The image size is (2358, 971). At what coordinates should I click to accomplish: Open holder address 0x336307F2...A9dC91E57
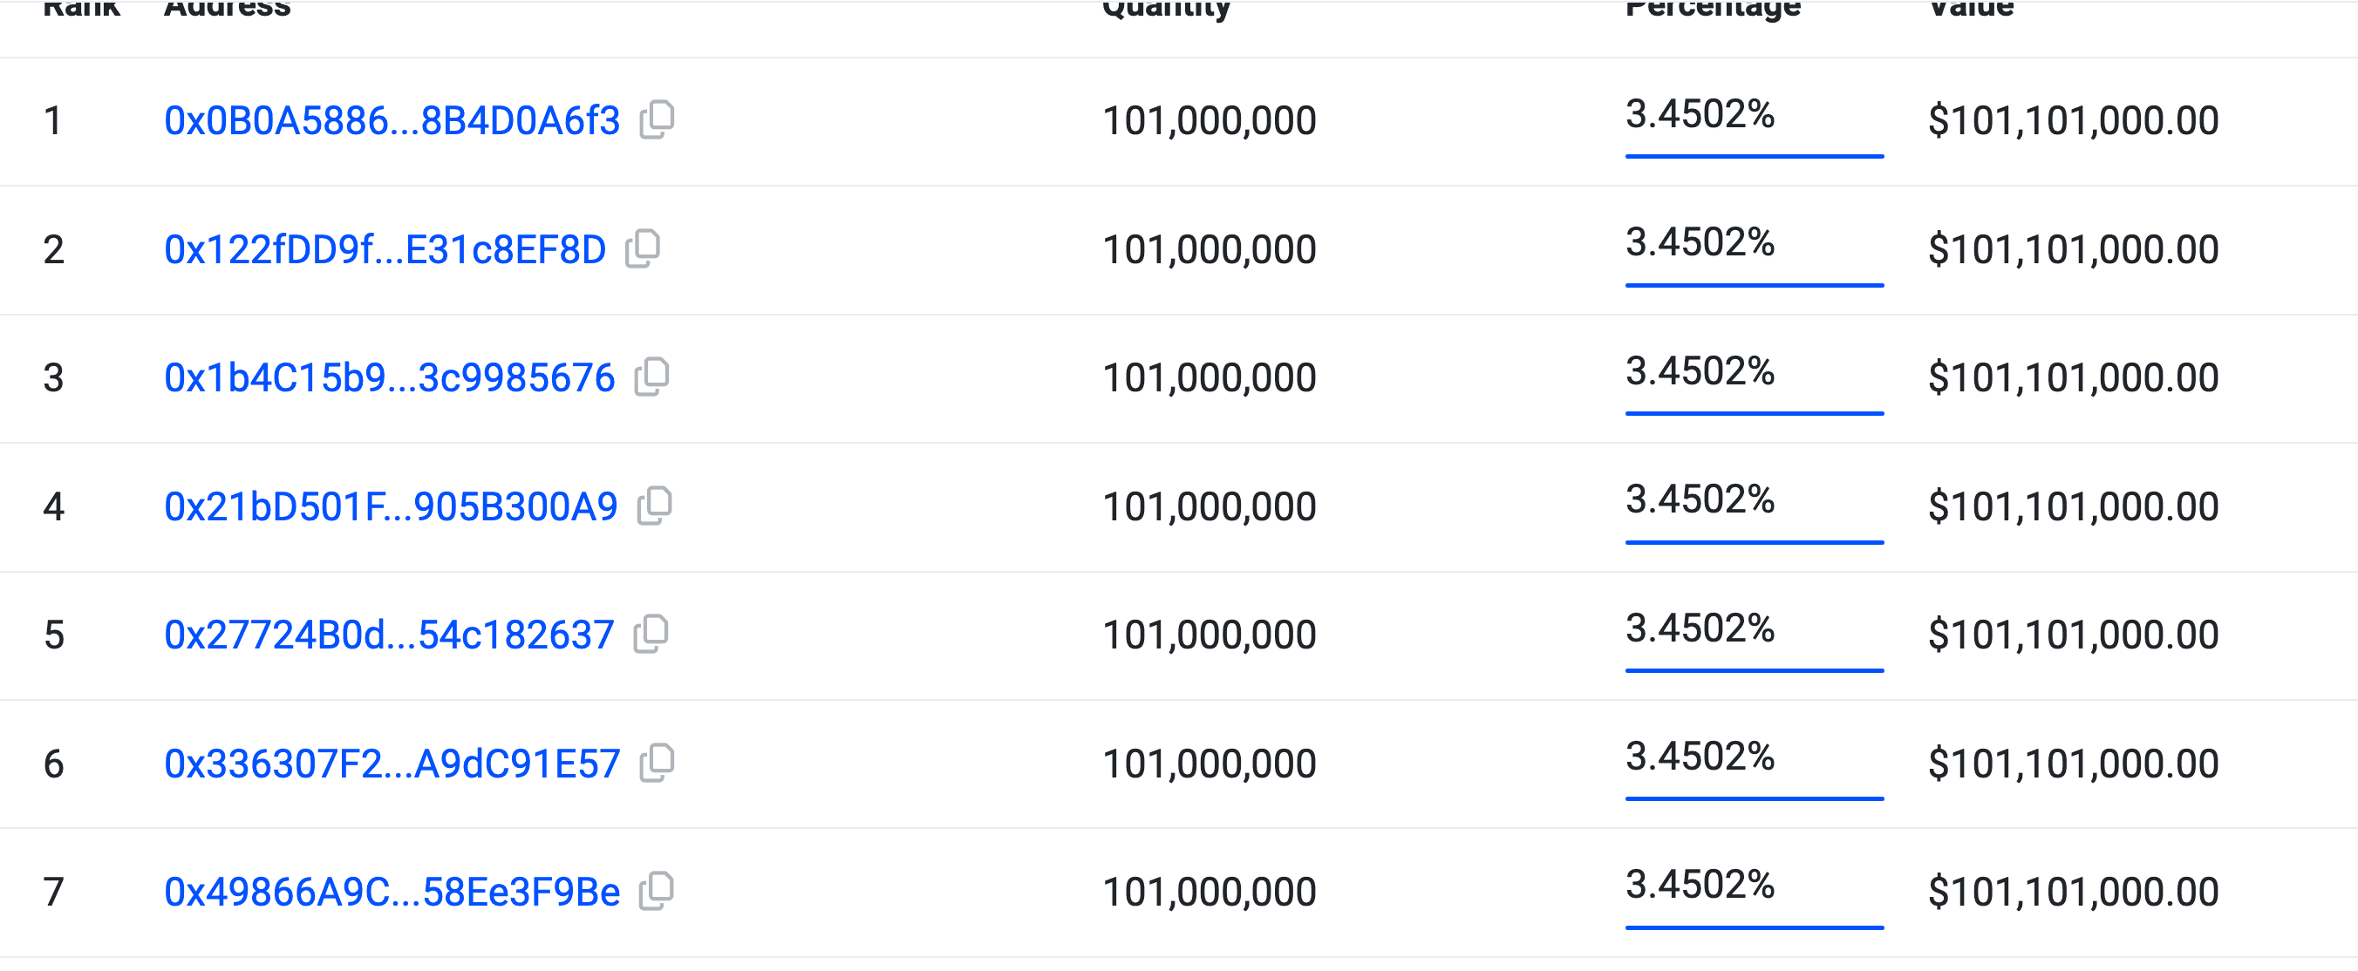pos(392,764)
